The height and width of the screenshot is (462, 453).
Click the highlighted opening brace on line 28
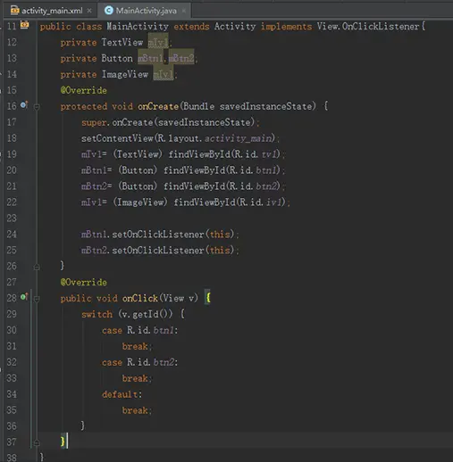pyautogui.click(x=208, y=298)
